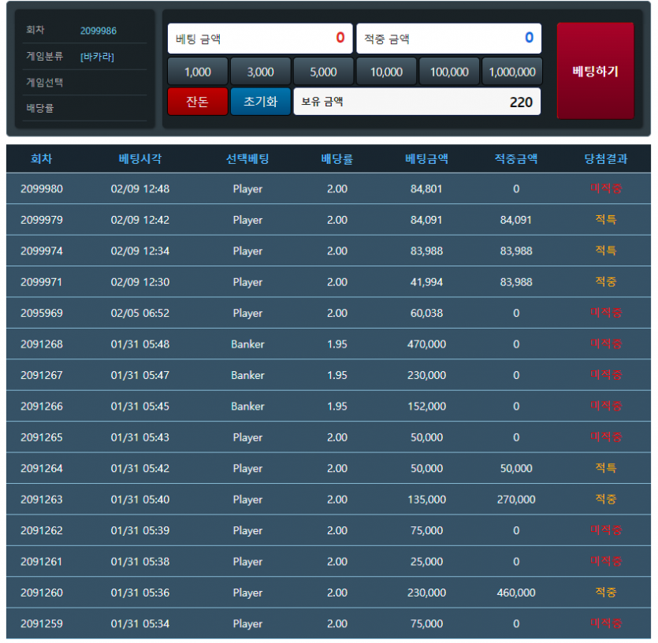Screen dimensions: 658x643
Task: Click the 회차 column header
Action: [x=42, y=158]
